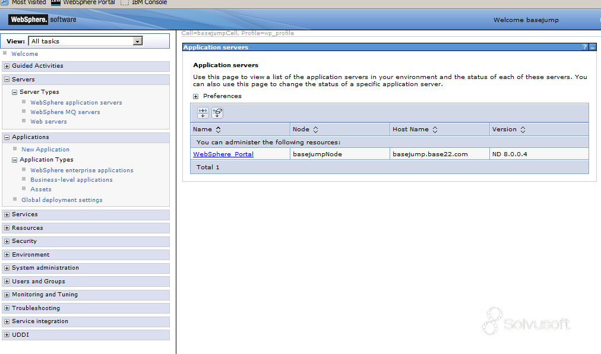Open help for Application servers panel

point(584,47)
